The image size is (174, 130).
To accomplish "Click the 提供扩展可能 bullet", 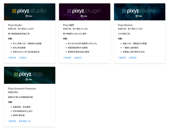I will point(19,115).
